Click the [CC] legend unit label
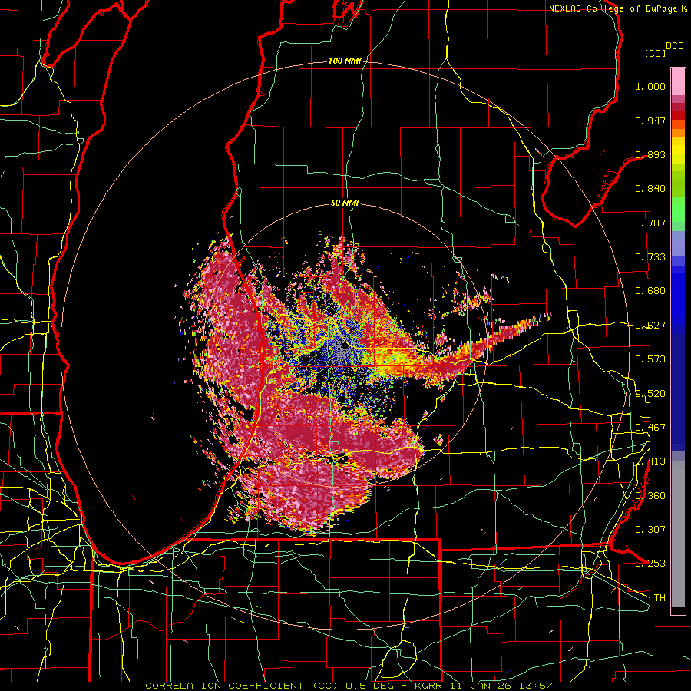691x691 pixels. pos(655,53)
